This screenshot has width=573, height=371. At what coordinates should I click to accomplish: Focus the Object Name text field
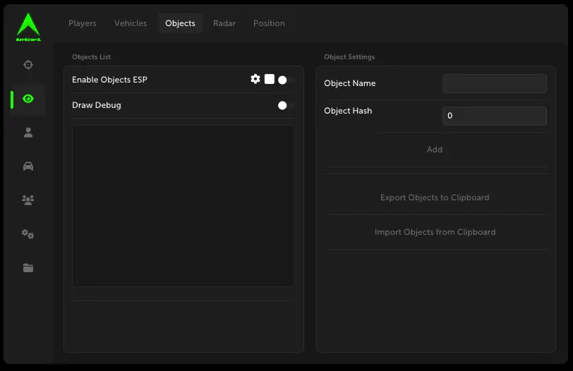[494, 83]
